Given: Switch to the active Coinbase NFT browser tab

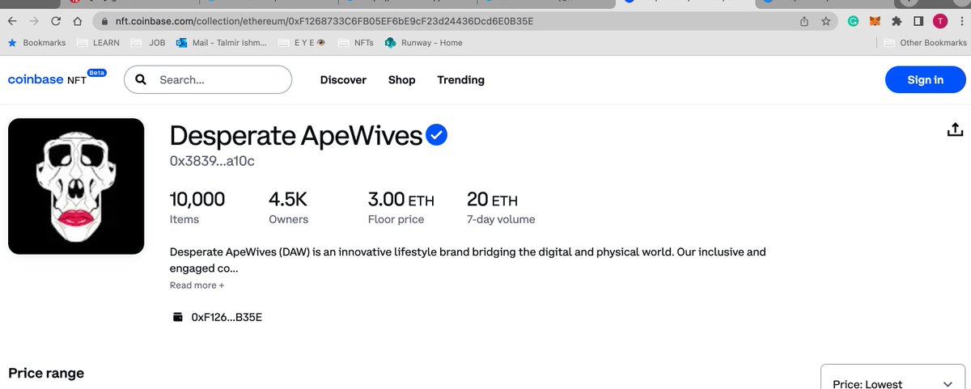Looking at the screenshot, I should click(x=684, y=3).
